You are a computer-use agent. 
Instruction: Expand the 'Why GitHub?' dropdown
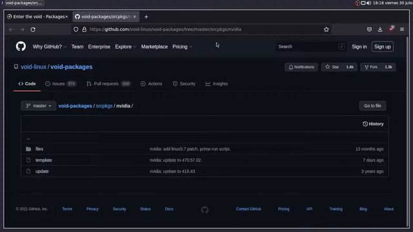pyautogui.click(x=50, y=46)
